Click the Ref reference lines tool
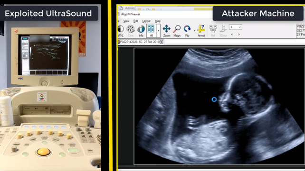305x171 pixels. [213, 31]
